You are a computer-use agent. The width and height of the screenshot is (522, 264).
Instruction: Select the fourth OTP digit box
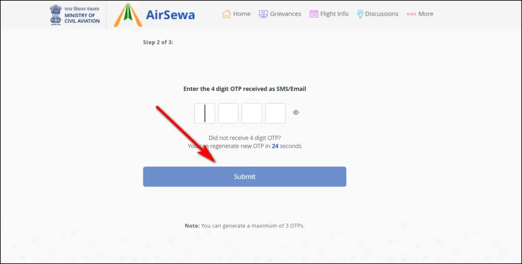(275, 113)
